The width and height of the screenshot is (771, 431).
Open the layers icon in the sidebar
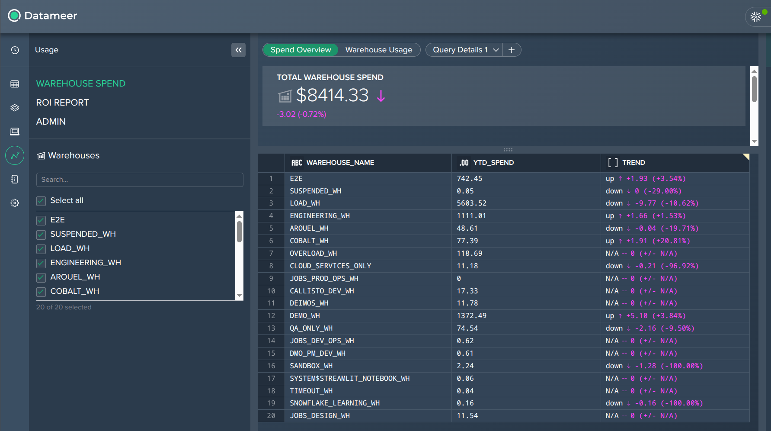tap(15, 107)
